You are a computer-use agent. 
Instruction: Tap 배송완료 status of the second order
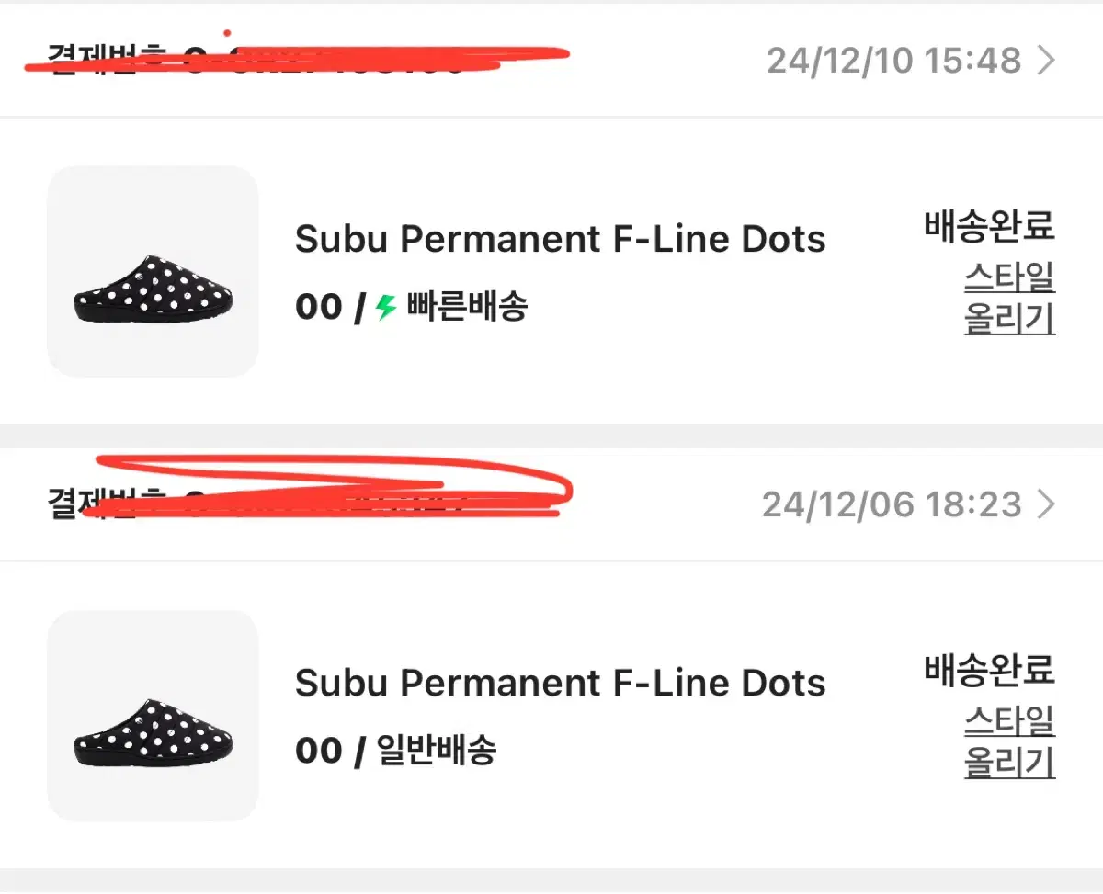pos(990,671)
